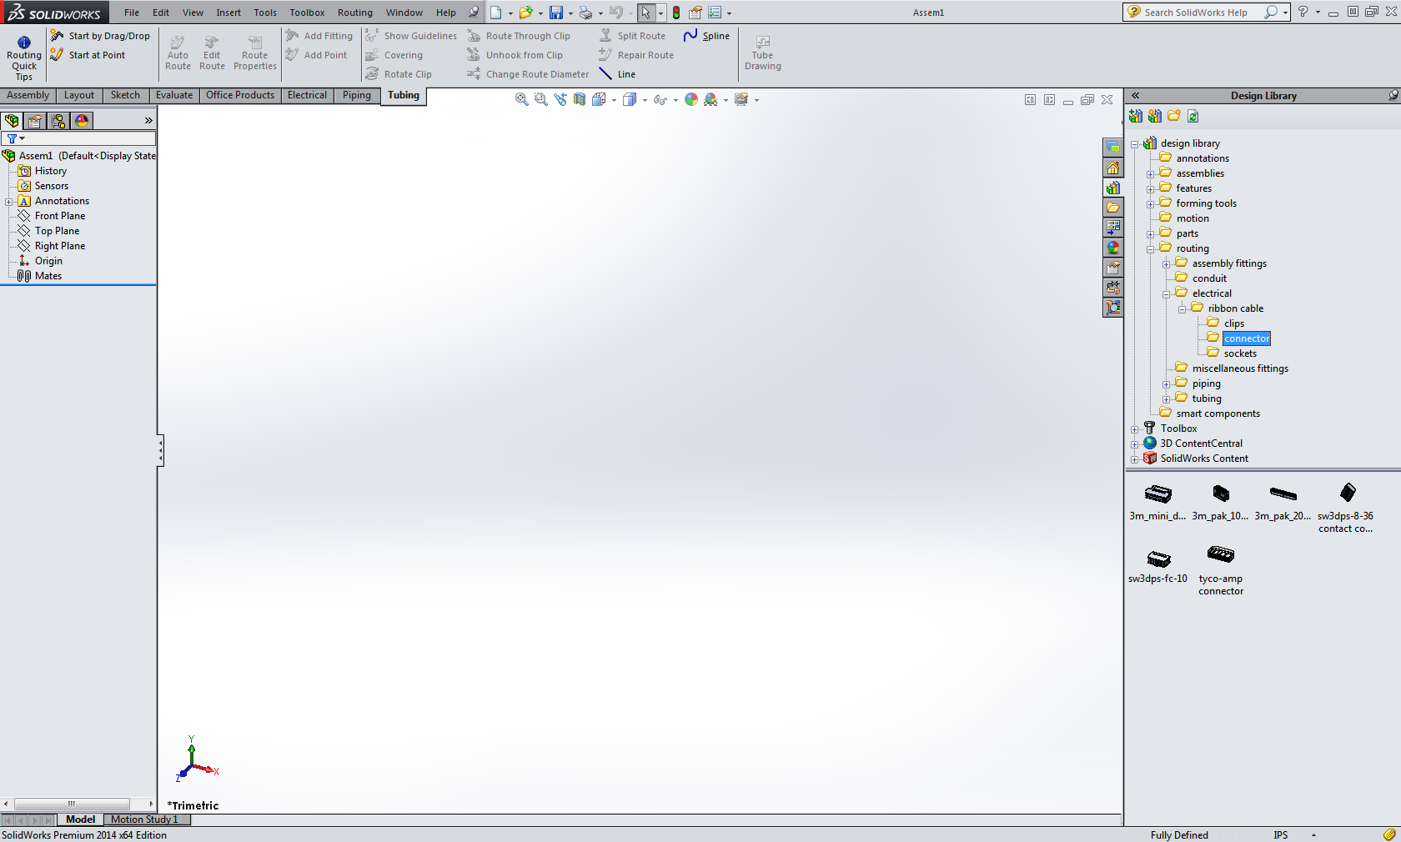This screenshot has width=1401, height=842.
Task: Collapse the Design Library task pane
Action: pyautogui.click(x=1135, y=96)
